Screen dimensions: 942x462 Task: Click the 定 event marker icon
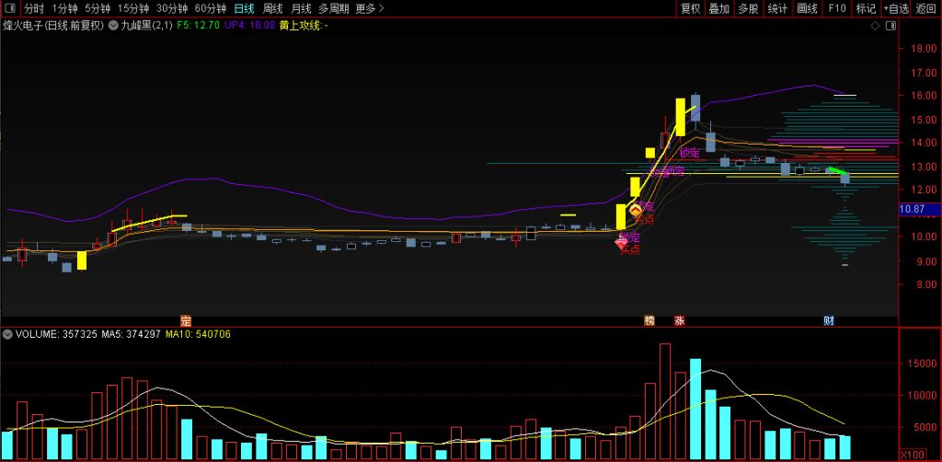pyautogui.click(x=185, y=321)
